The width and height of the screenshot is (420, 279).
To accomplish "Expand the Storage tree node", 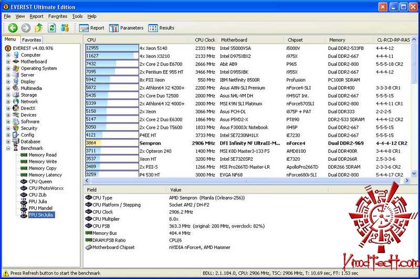I will click(8, 95).
